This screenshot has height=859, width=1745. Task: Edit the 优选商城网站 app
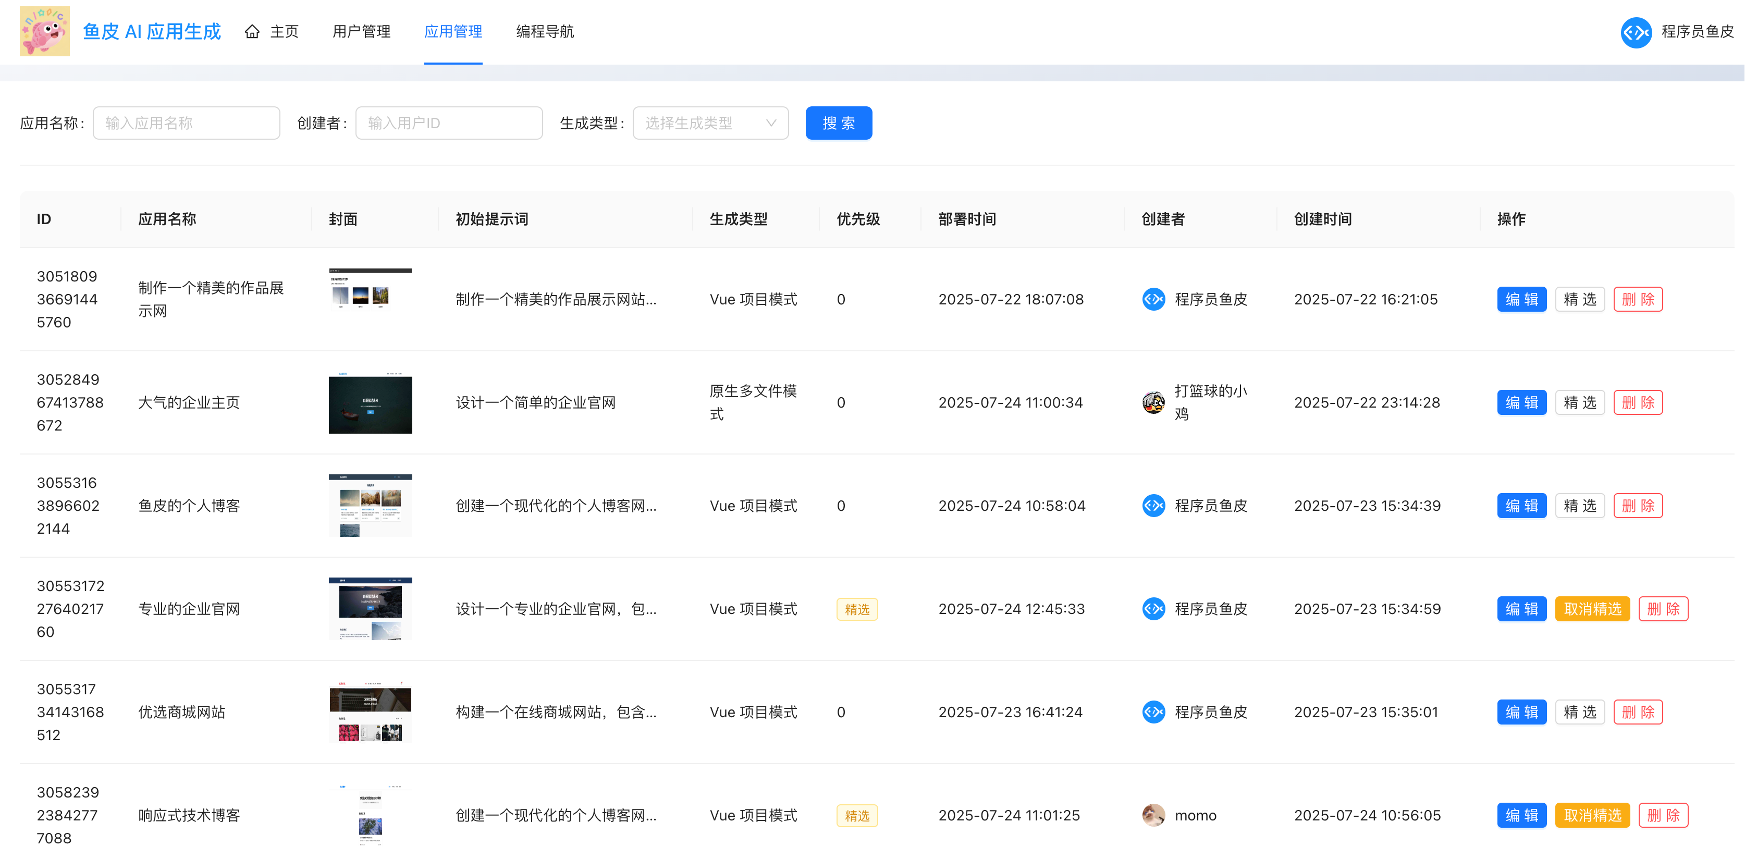[x=1521, y=712]
